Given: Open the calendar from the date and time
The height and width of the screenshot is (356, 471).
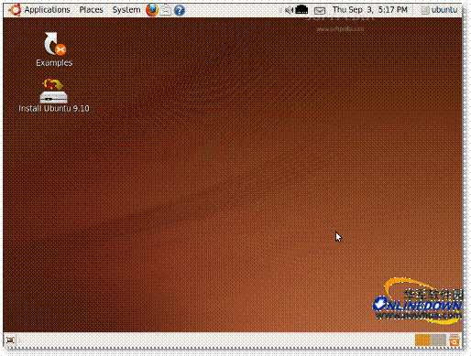Looking at the screenshot, I should point(370,10).
